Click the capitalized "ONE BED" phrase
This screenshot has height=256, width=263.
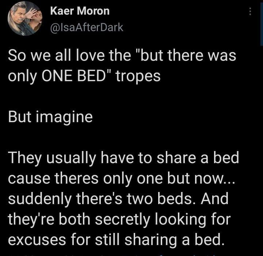point(73,76)
